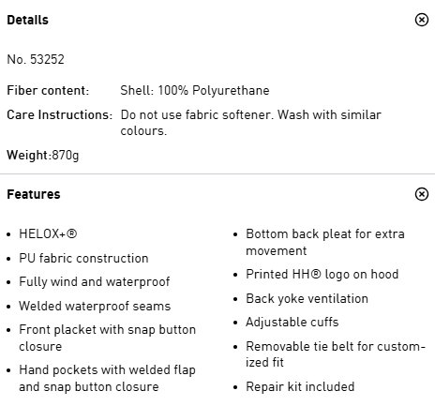Viewport: 435px width, 406px height.
Task: Click PU fabric construction feature
Action: (x=83, y=258)
